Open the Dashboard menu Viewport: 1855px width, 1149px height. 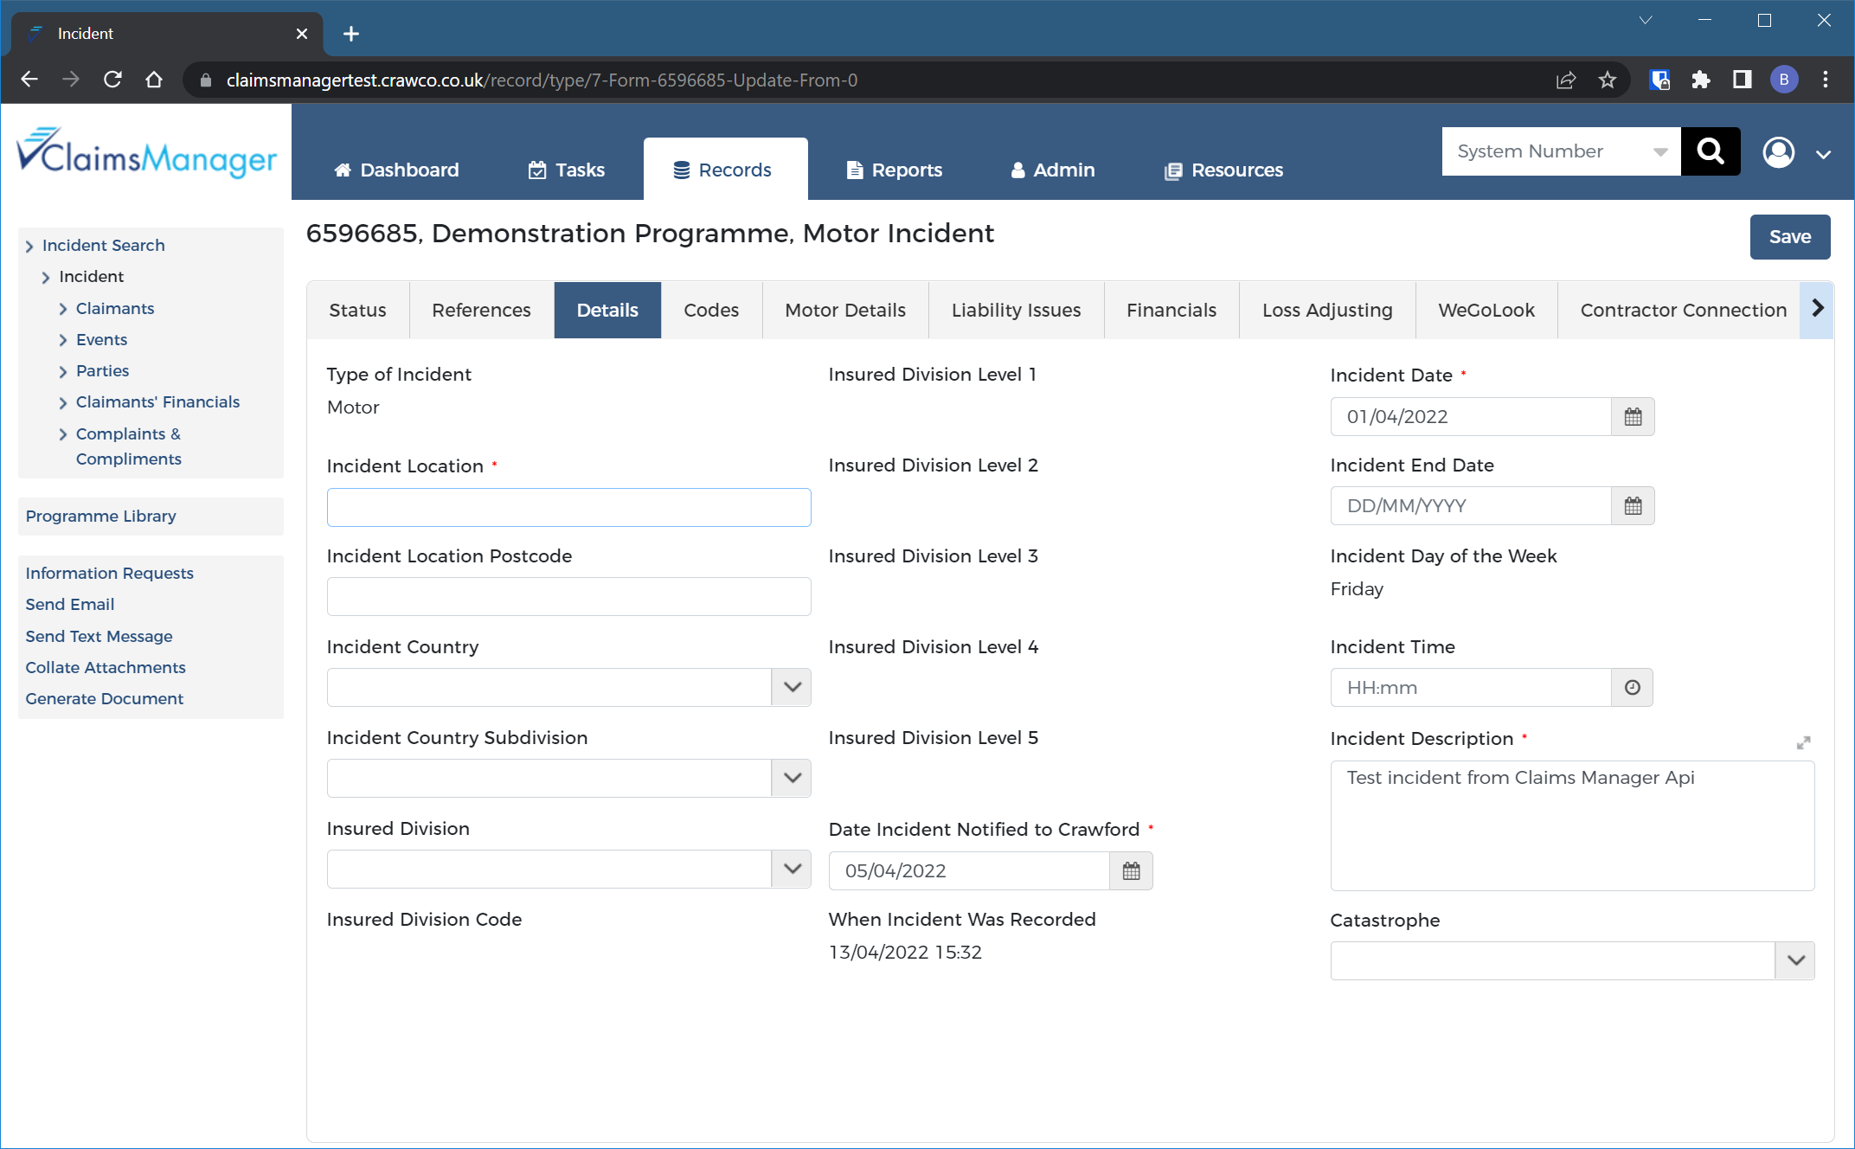tap(396, 170)
